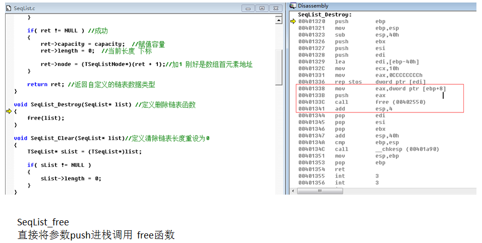Click disassembly row 00401355 int 3

point(338,176)
